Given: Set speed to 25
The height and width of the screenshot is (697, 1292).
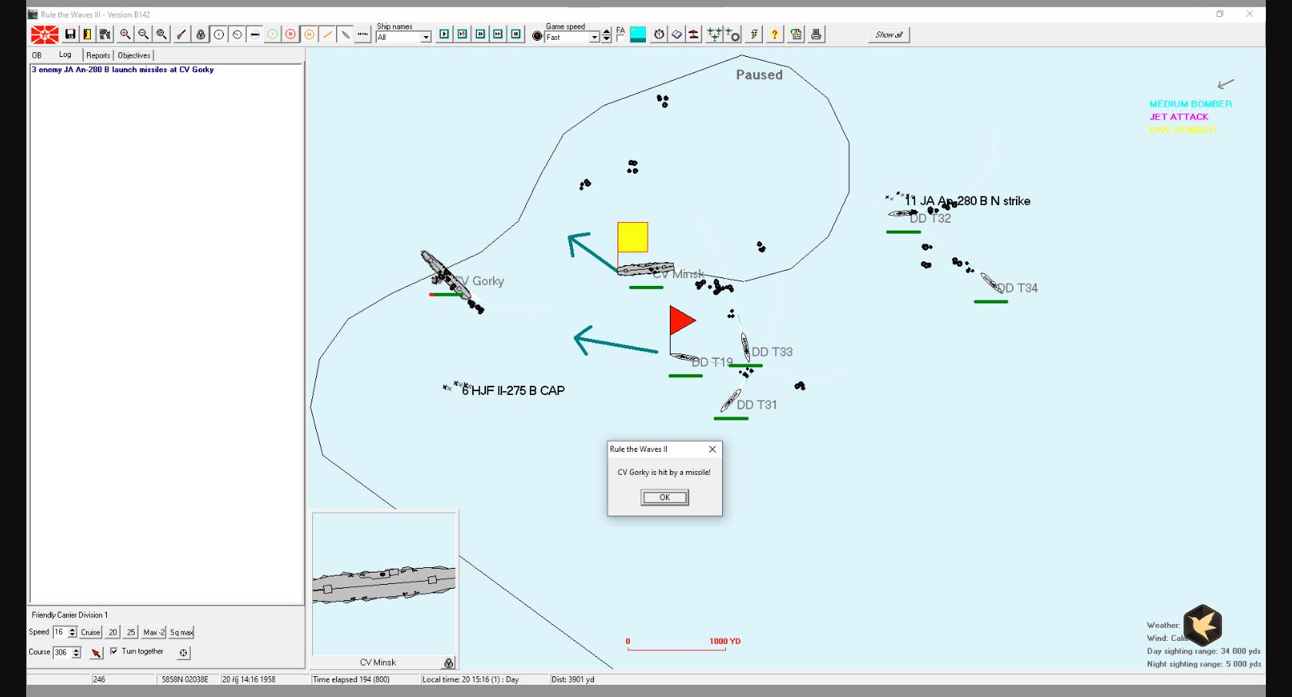Looking at the screenshot, I should pyautogui.click(x=131, y=632).
